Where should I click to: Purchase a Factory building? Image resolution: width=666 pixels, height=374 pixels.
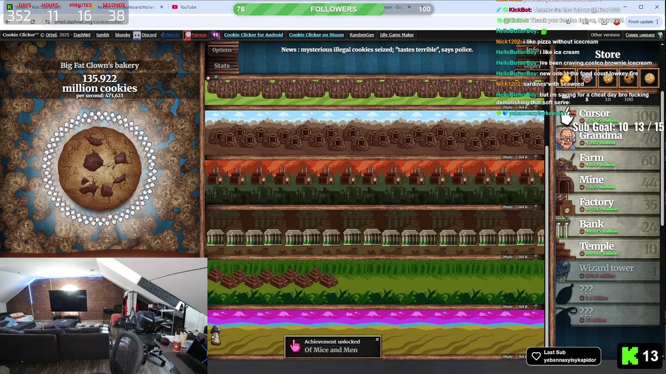click(608, 205)
